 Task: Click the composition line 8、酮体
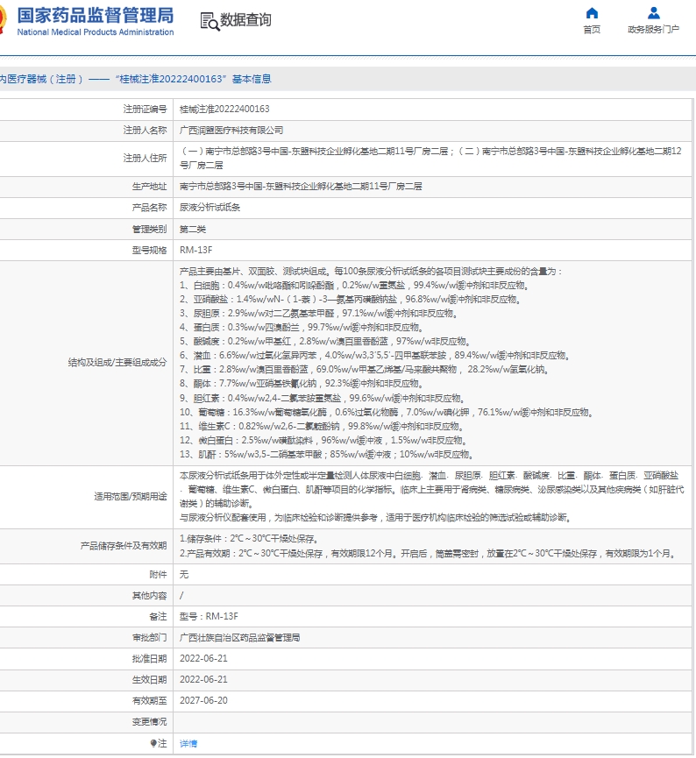tap(303, 383)
